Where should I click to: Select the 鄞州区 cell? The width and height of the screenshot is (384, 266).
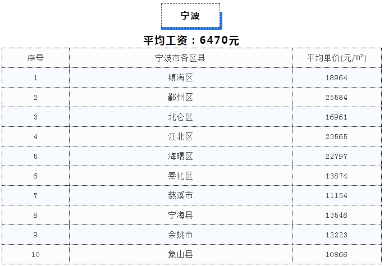(x=180, y=98)
